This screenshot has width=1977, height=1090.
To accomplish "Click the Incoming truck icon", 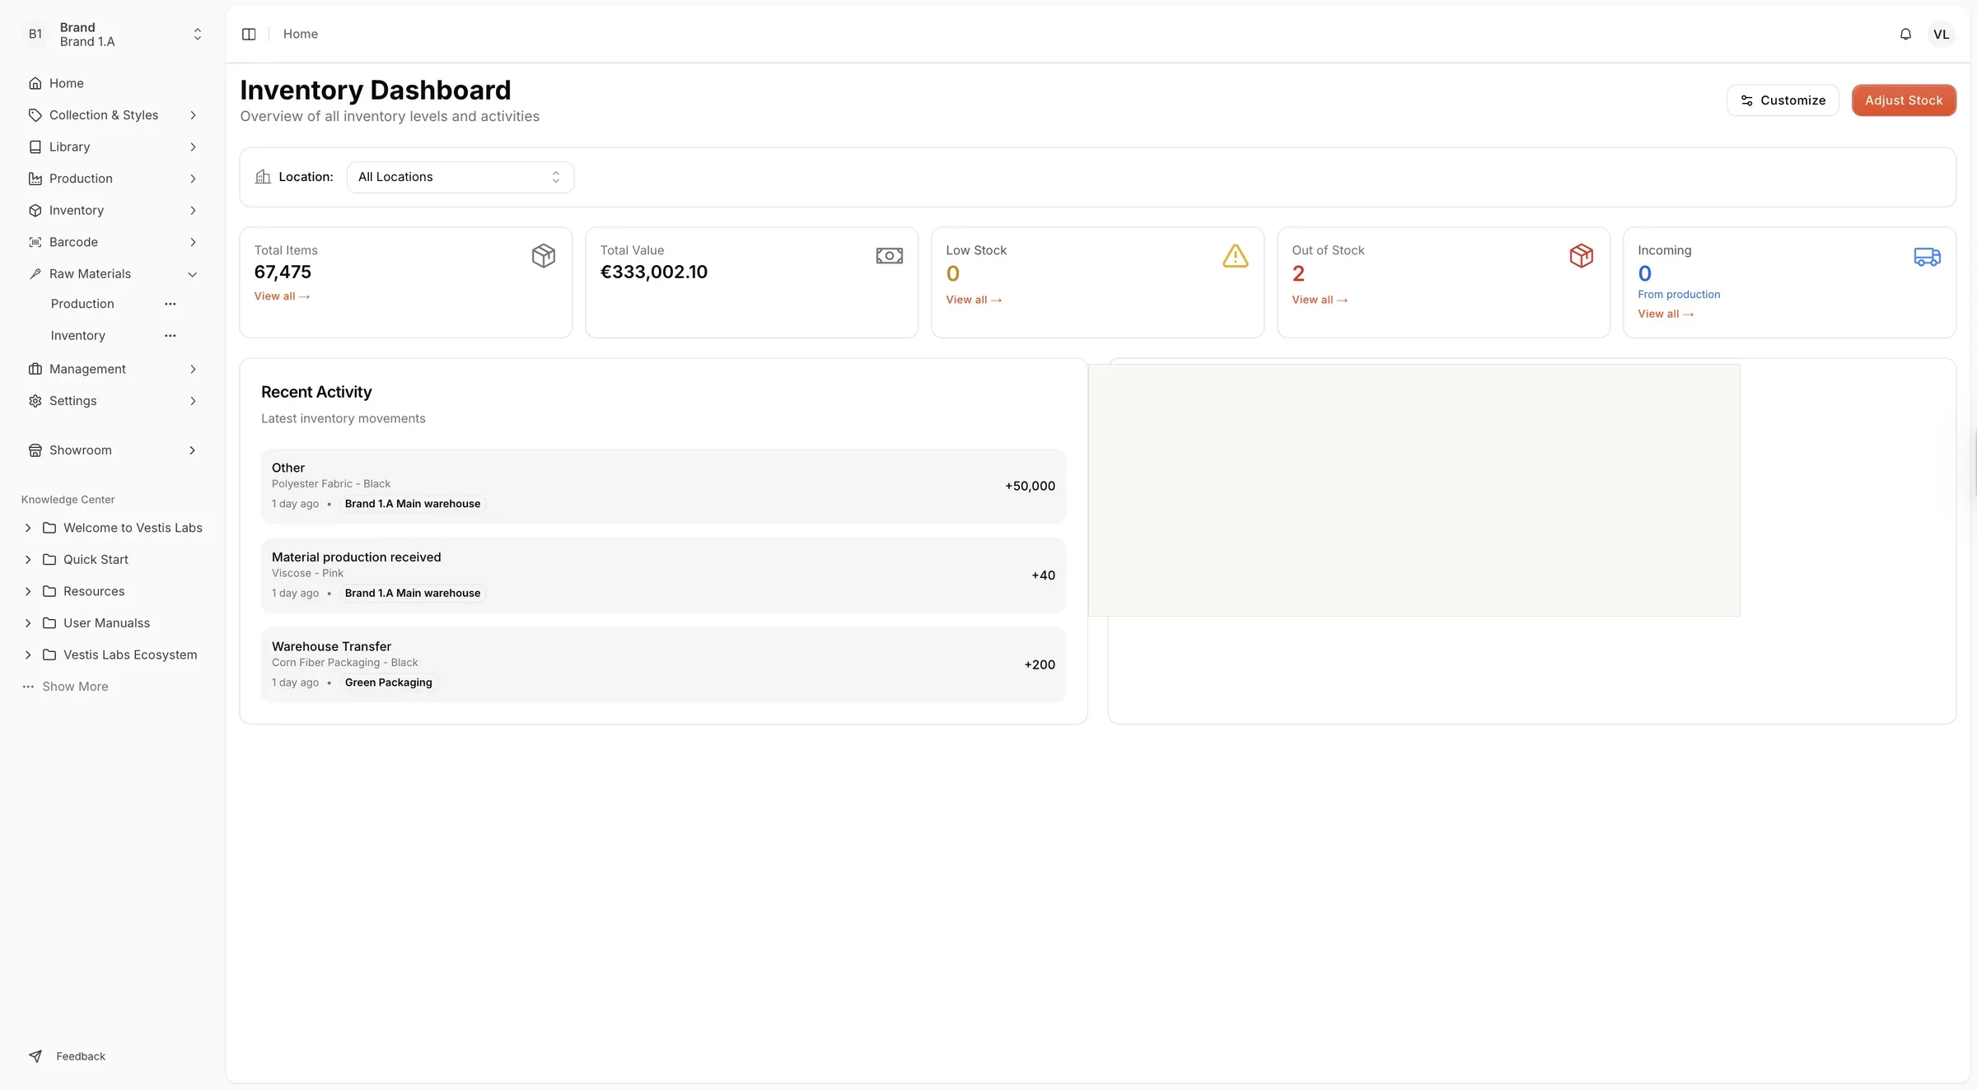I will point(1927,257).
